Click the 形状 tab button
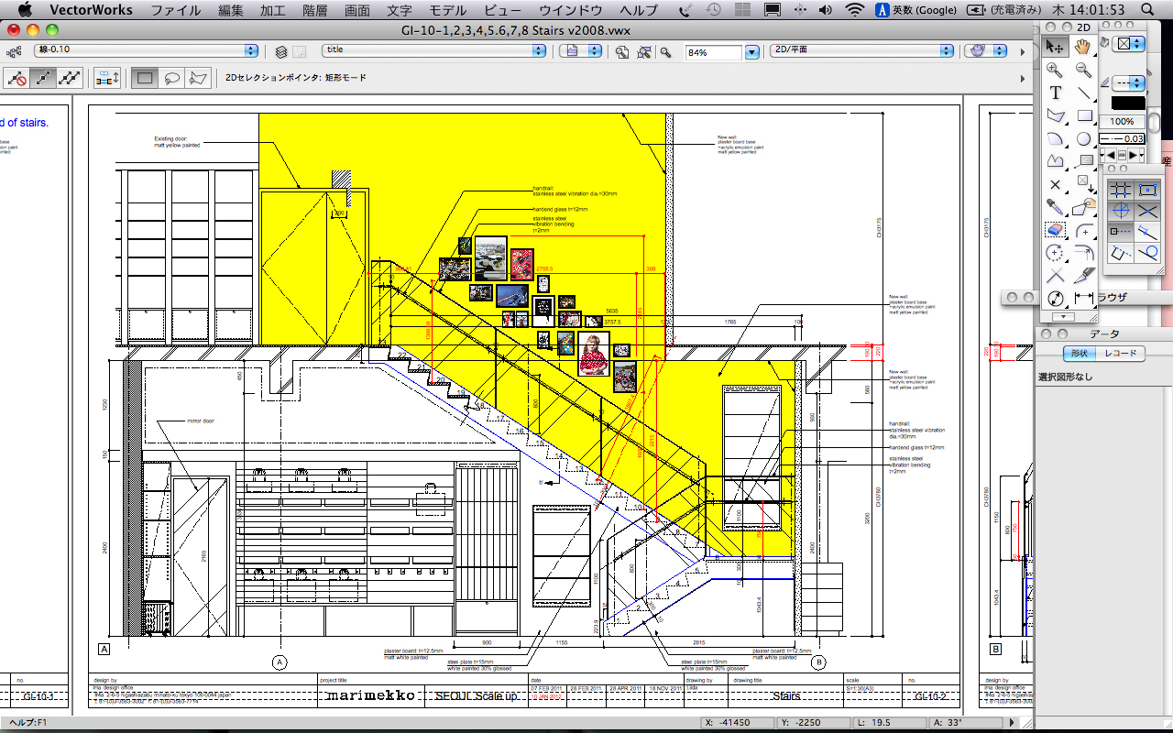This screenshot has height=733, width=1173. (x=1079, y=354)
